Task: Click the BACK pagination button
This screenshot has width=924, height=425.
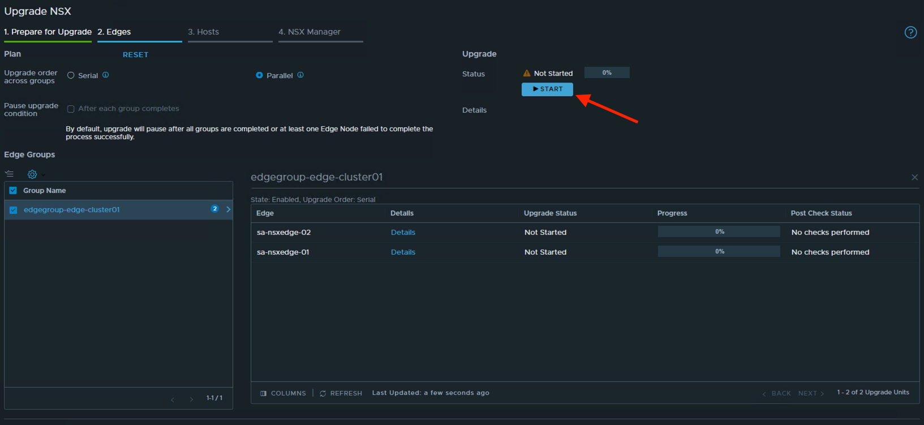Action: pos(776,393)
